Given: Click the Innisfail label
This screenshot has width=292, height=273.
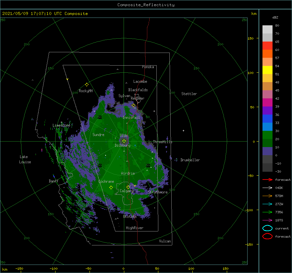Looking at the screenshot, I should click(131, 118).
